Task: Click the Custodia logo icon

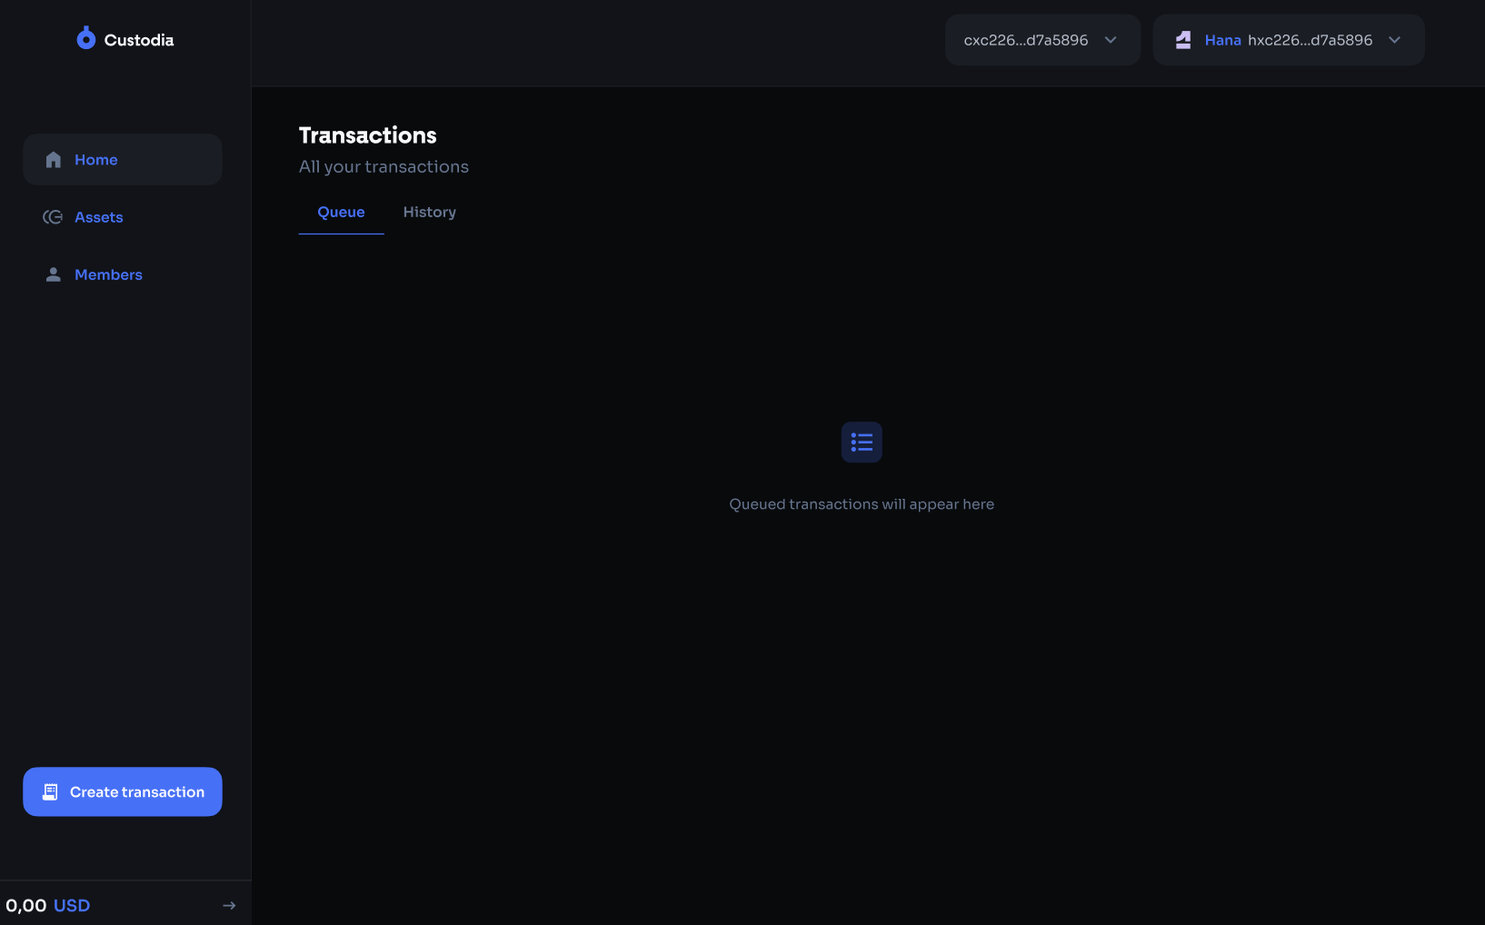Action: point(85,38)
